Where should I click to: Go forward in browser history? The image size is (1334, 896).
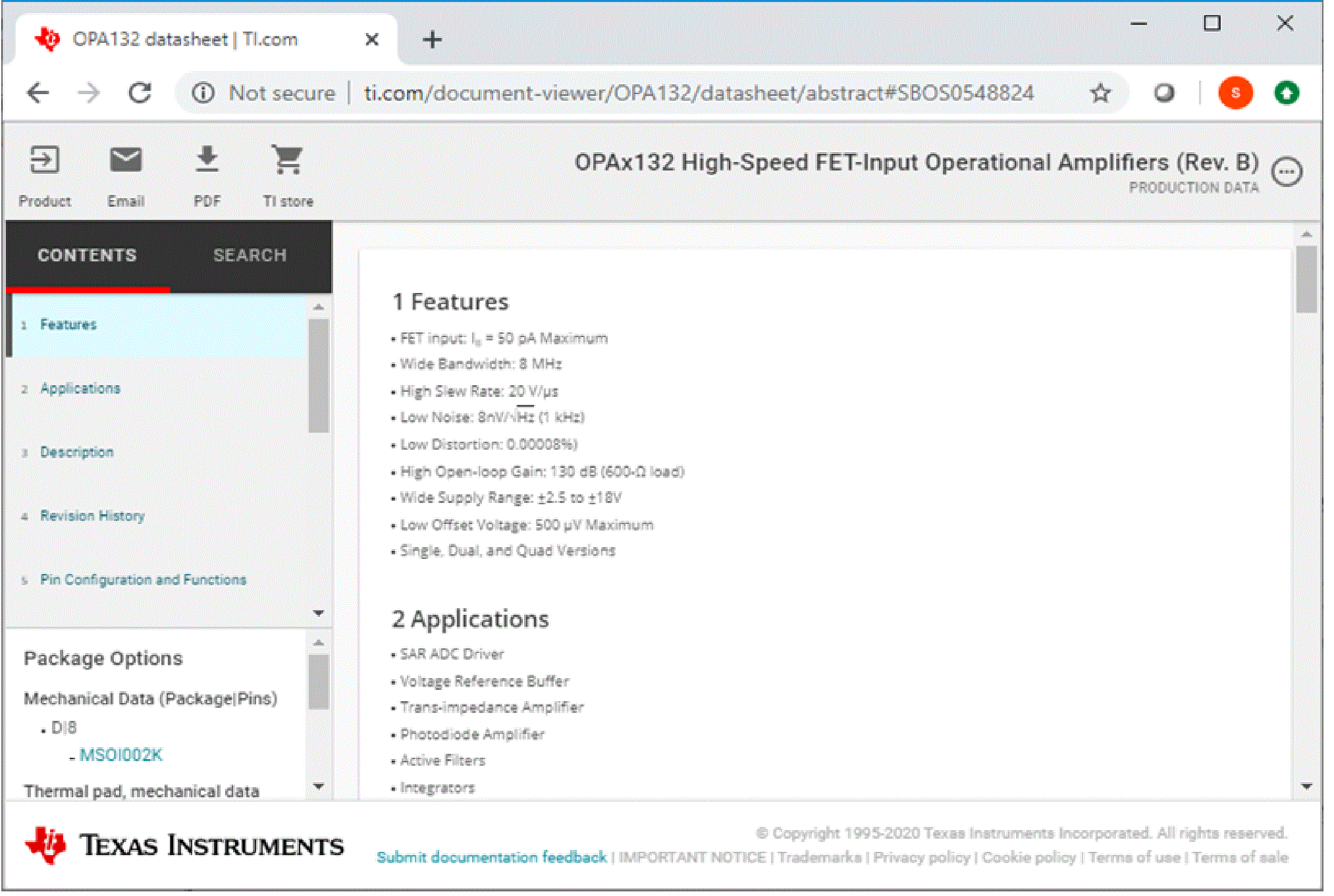(88, 93)
